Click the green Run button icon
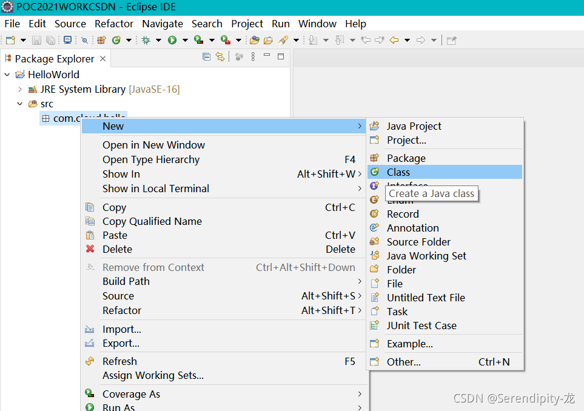Viewport: 584px width, 411px height. pyautogui.click(x=172, y=40)
